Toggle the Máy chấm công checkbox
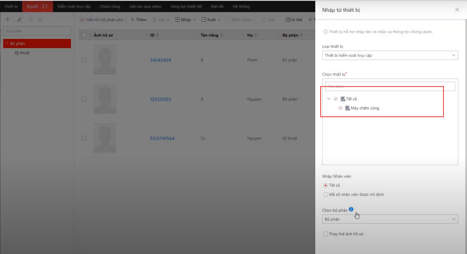Screen dimensions: 467x254 click(x=340, y=108)
